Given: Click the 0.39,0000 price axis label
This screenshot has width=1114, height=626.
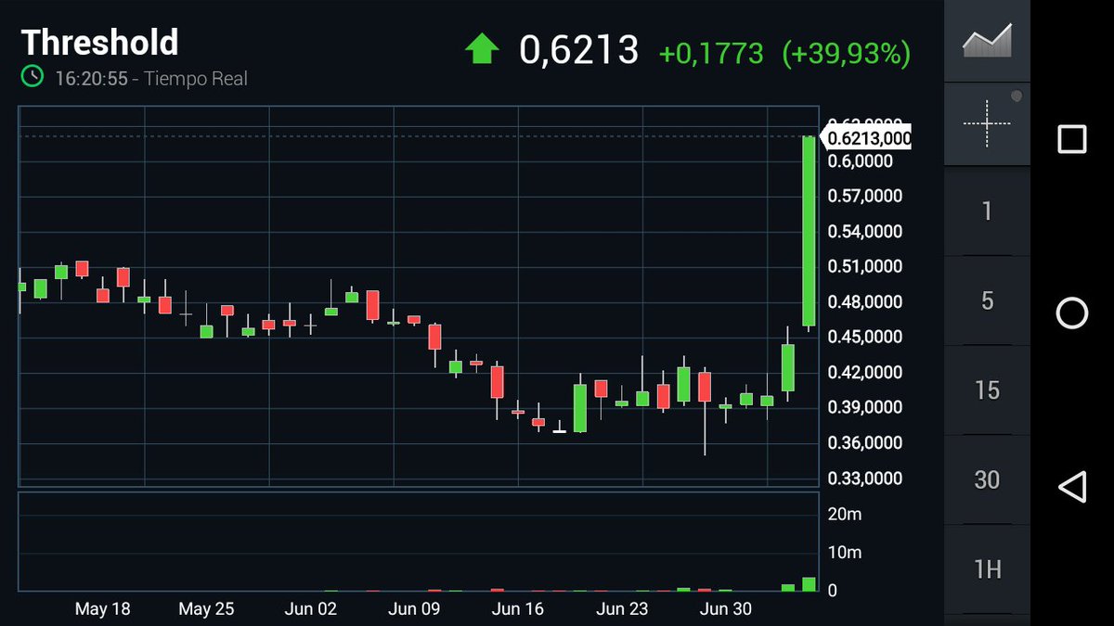Looking at the screenshot, I should point(864,408).
